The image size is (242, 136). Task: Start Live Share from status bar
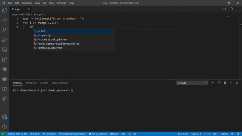pos(49,134)
